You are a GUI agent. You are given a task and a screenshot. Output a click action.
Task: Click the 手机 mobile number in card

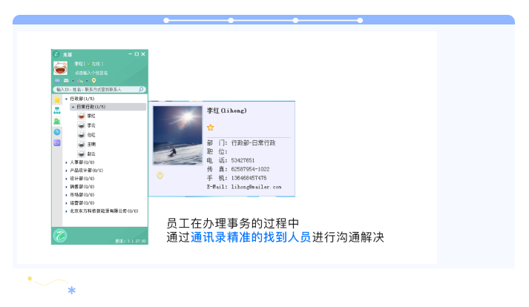[249, 178]
